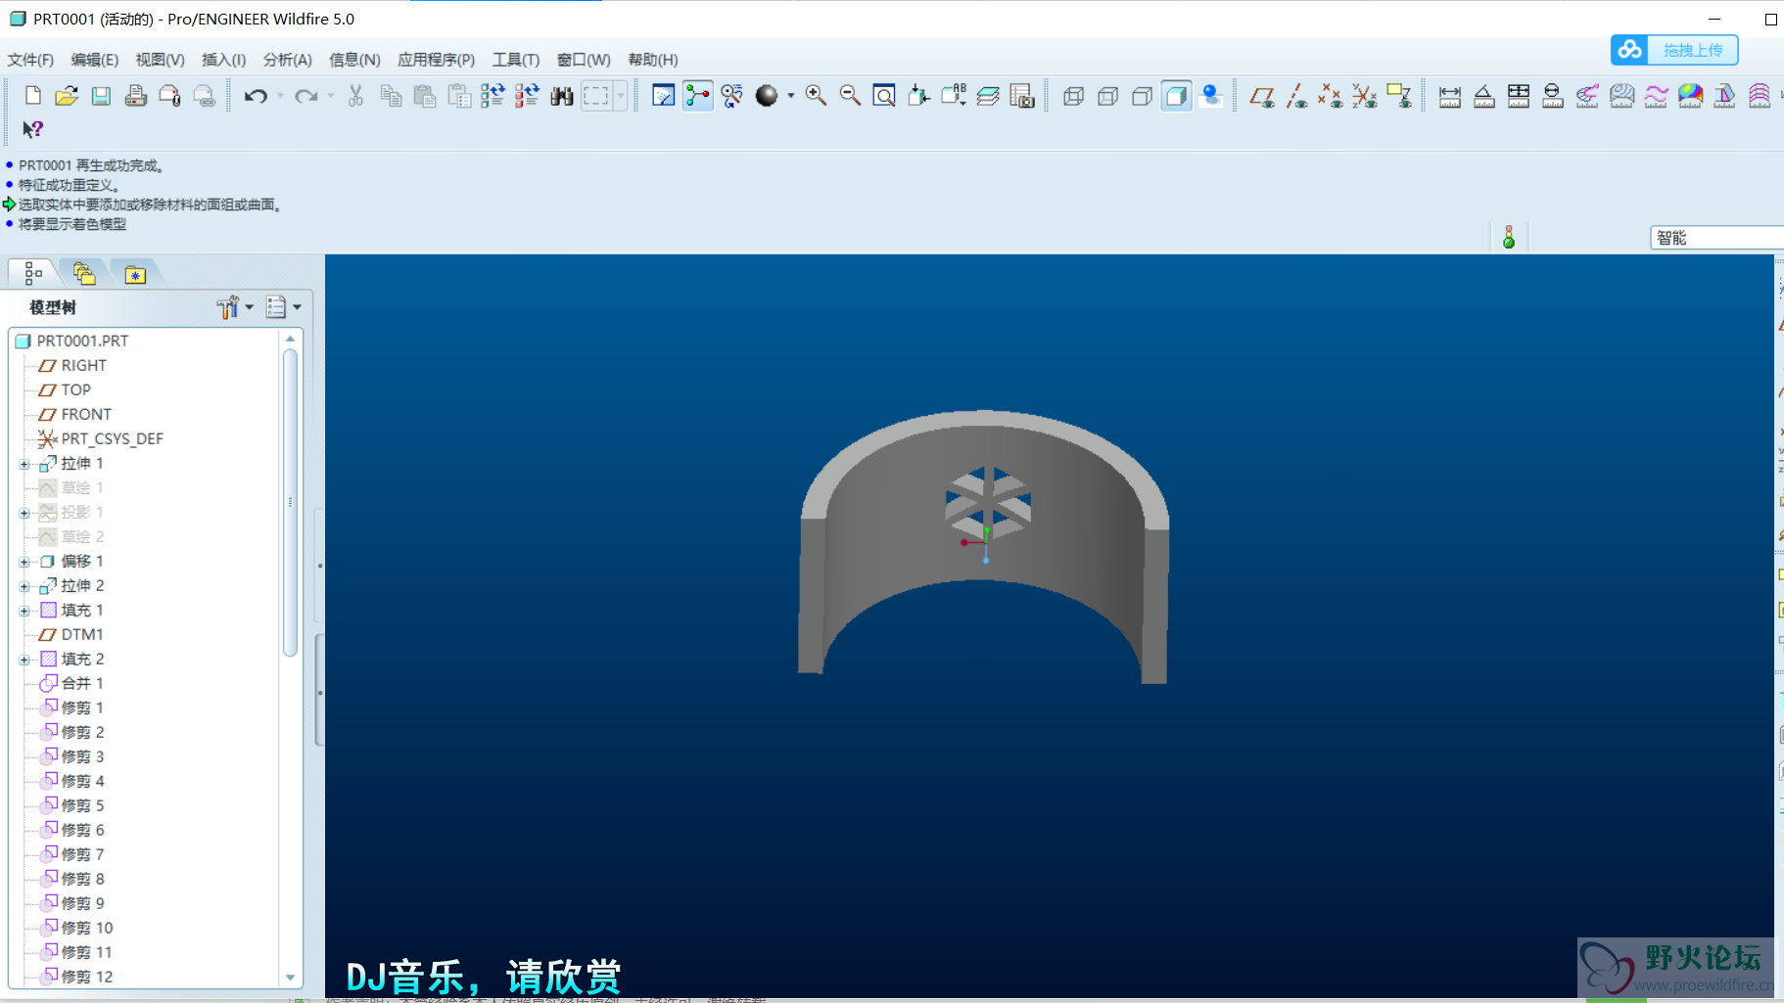This screenshot has height=1003, width=1784.
Task: Toggle coordinate systems display
Action: (1365, 96)
